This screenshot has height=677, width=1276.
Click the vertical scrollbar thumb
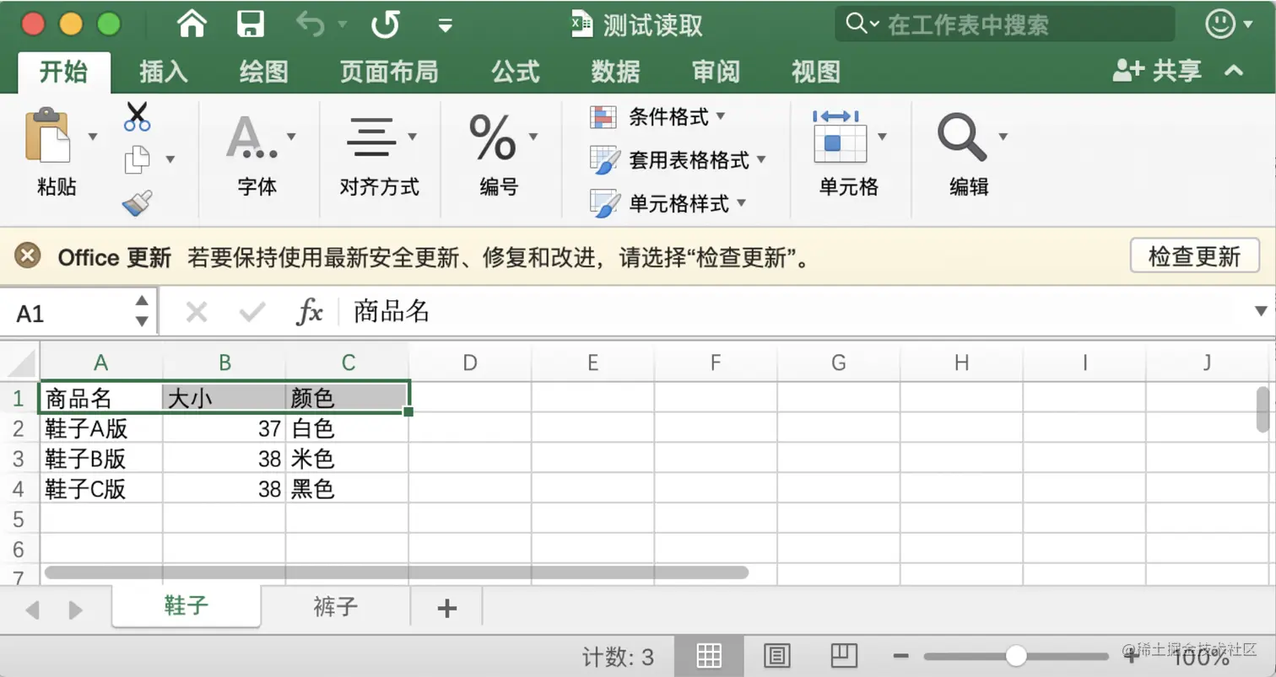(x=1264, y=409)
